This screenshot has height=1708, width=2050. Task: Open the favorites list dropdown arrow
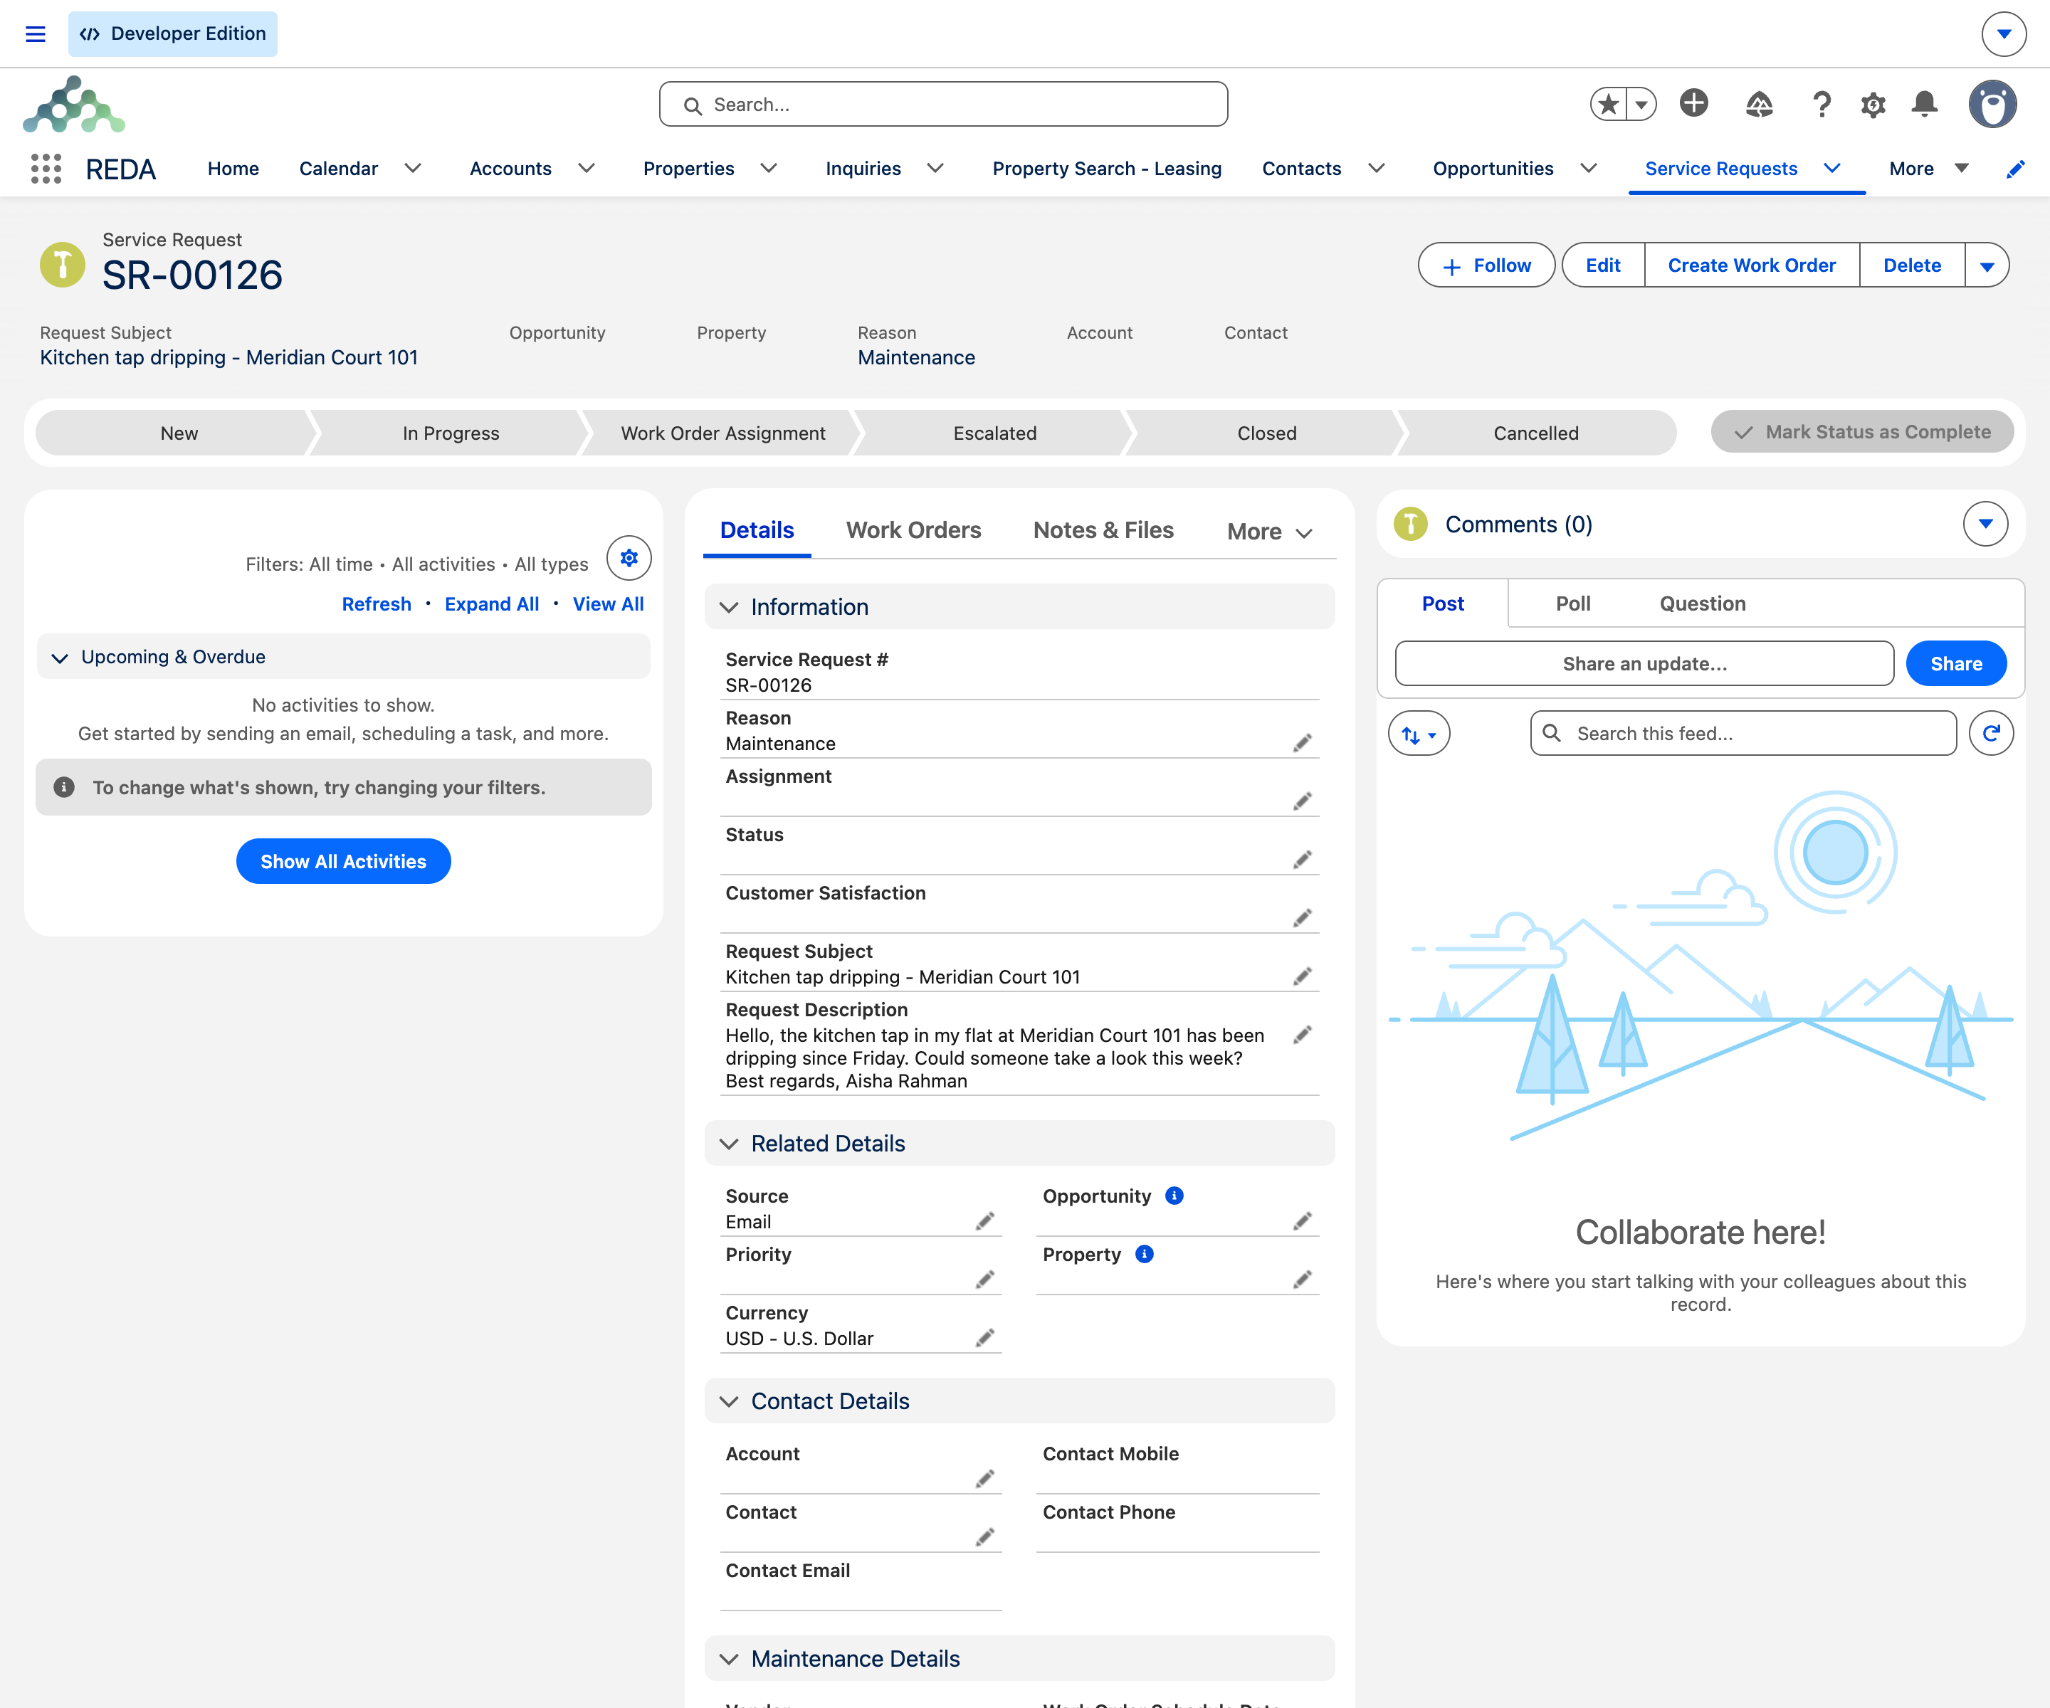[x=1642, y=103]
